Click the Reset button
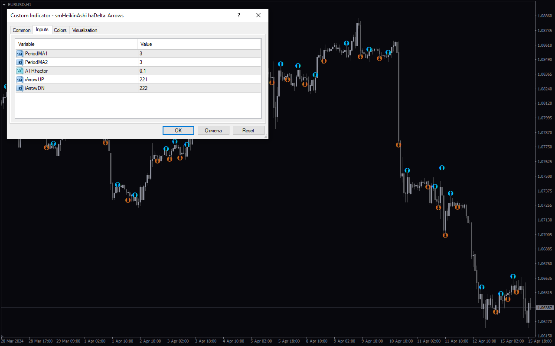Viewport: 555px width, 346px height. coord(248,130)
